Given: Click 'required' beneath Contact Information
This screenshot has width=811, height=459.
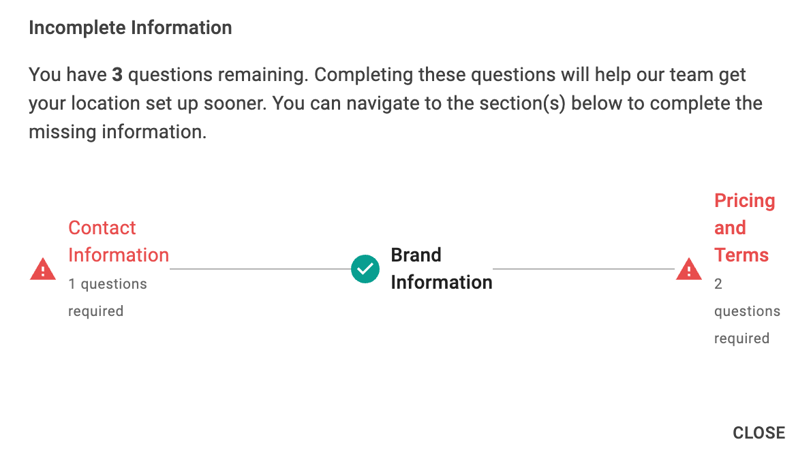Looking at the screenshot, I should point(95,311).
